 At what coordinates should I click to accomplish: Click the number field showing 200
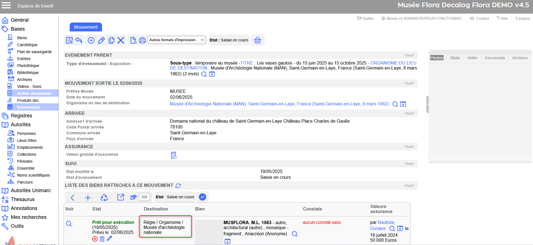pyautogui.click(x=144, y=197)
